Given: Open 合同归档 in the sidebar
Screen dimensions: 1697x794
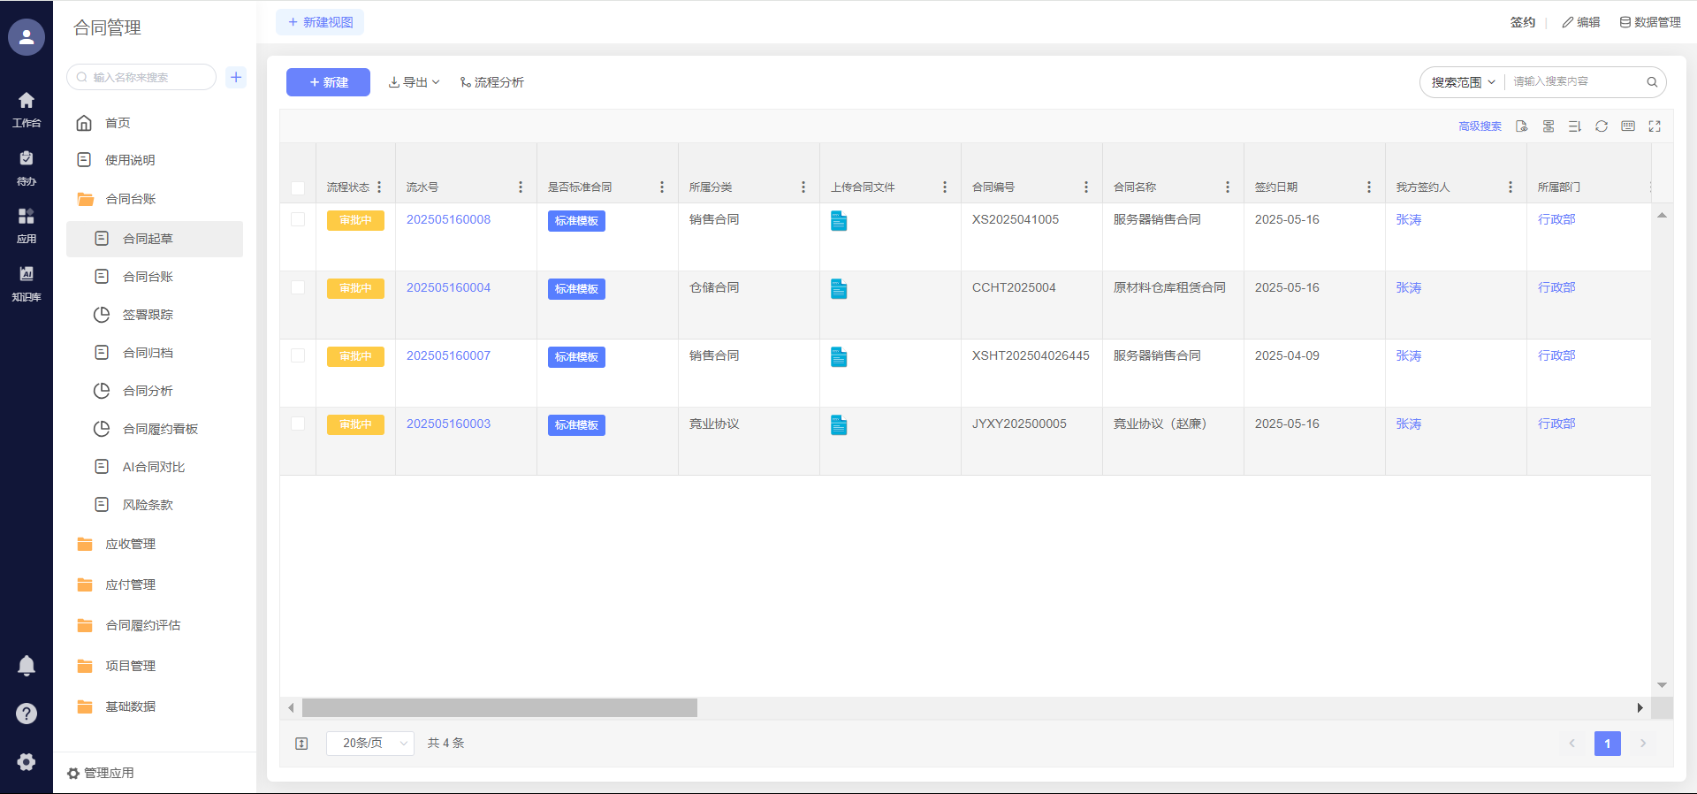Looking at the screenshot, I should tap(148, 353).
